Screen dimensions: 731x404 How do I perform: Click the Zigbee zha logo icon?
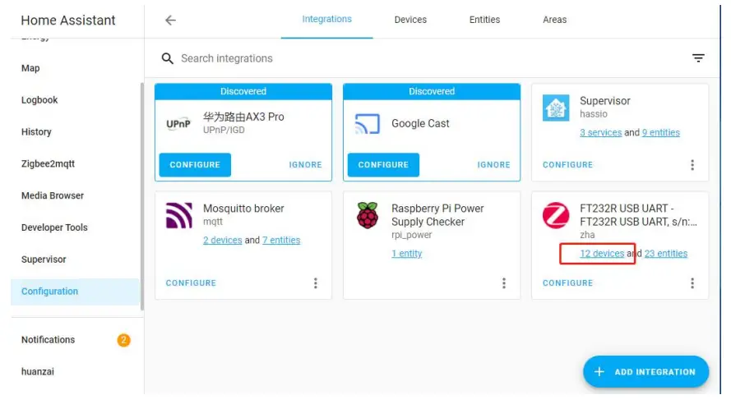tap(556, 215)
